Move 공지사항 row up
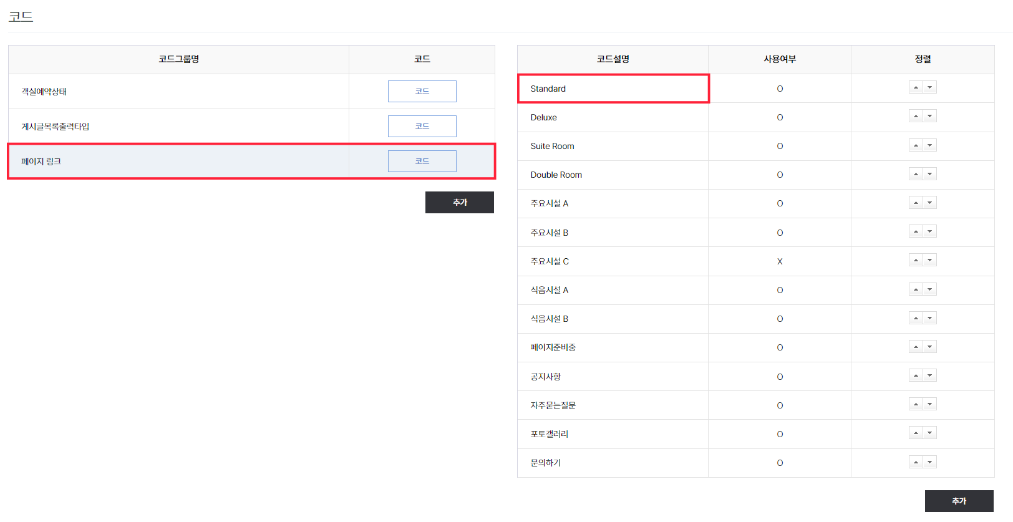 pos(916,375)
